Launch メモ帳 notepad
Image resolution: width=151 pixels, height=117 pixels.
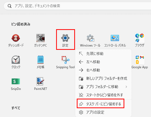tap(41, 62)
